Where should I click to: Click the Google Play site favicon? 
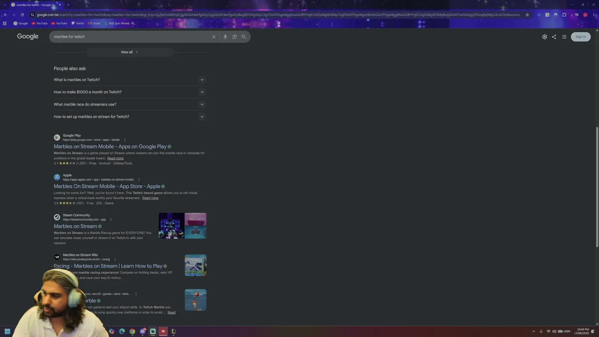point(57,138)
